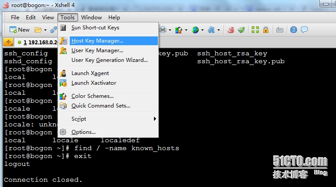Click the green Xftp toolbar icon
The image size is (336, 187).
241,30
